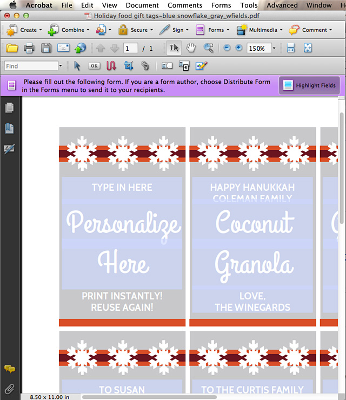This screenshot has width=346, height=400.
Task: Click the Print icon
Action: click(x=29, y=48)
